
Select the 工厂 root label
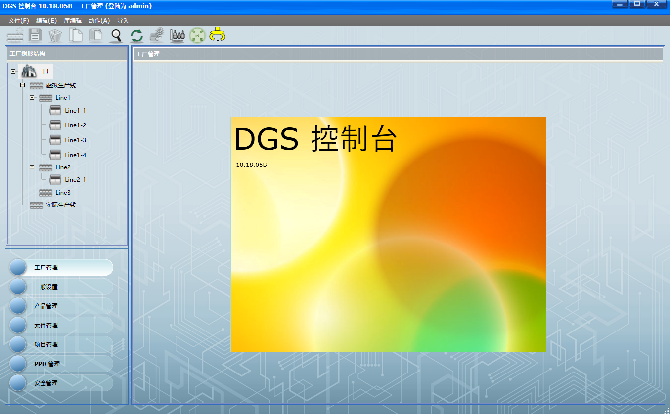(x=46, y=72)
